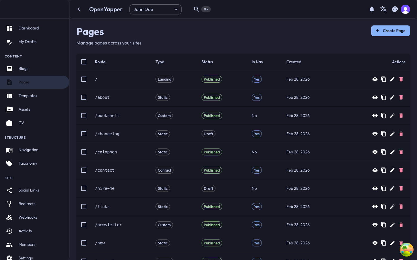Open the user avatar menu
This screenshot has height=260, width=417.
tap(405, 9)
